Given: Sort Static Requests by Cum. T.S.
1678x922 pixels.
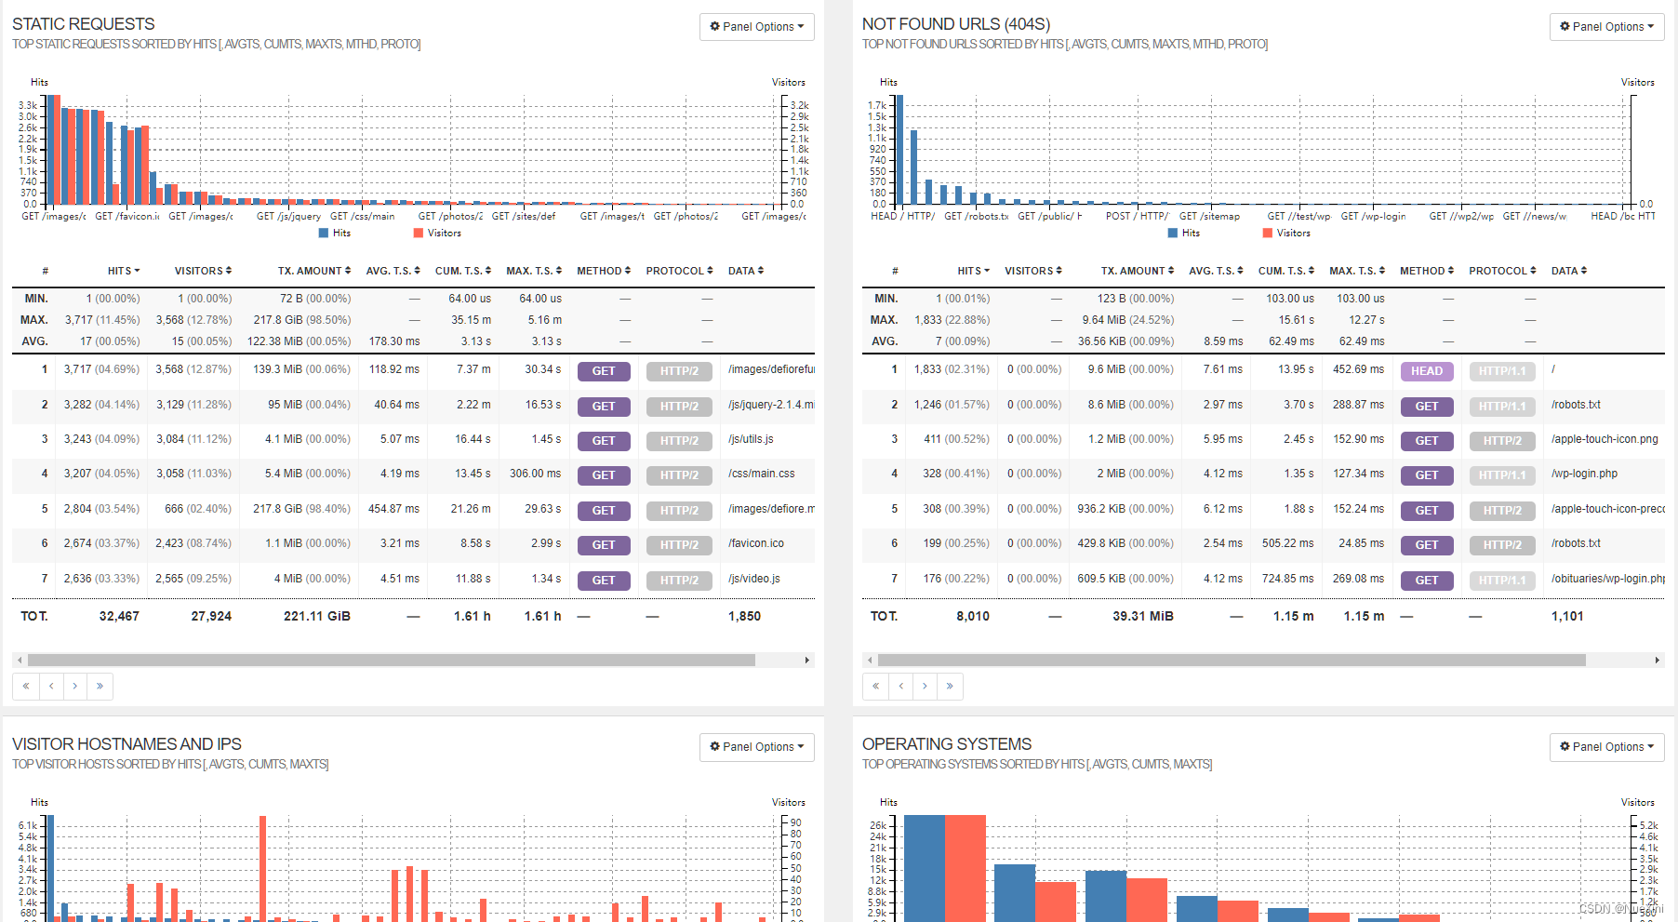Looking at the screenshot, I should click(463, 271).
